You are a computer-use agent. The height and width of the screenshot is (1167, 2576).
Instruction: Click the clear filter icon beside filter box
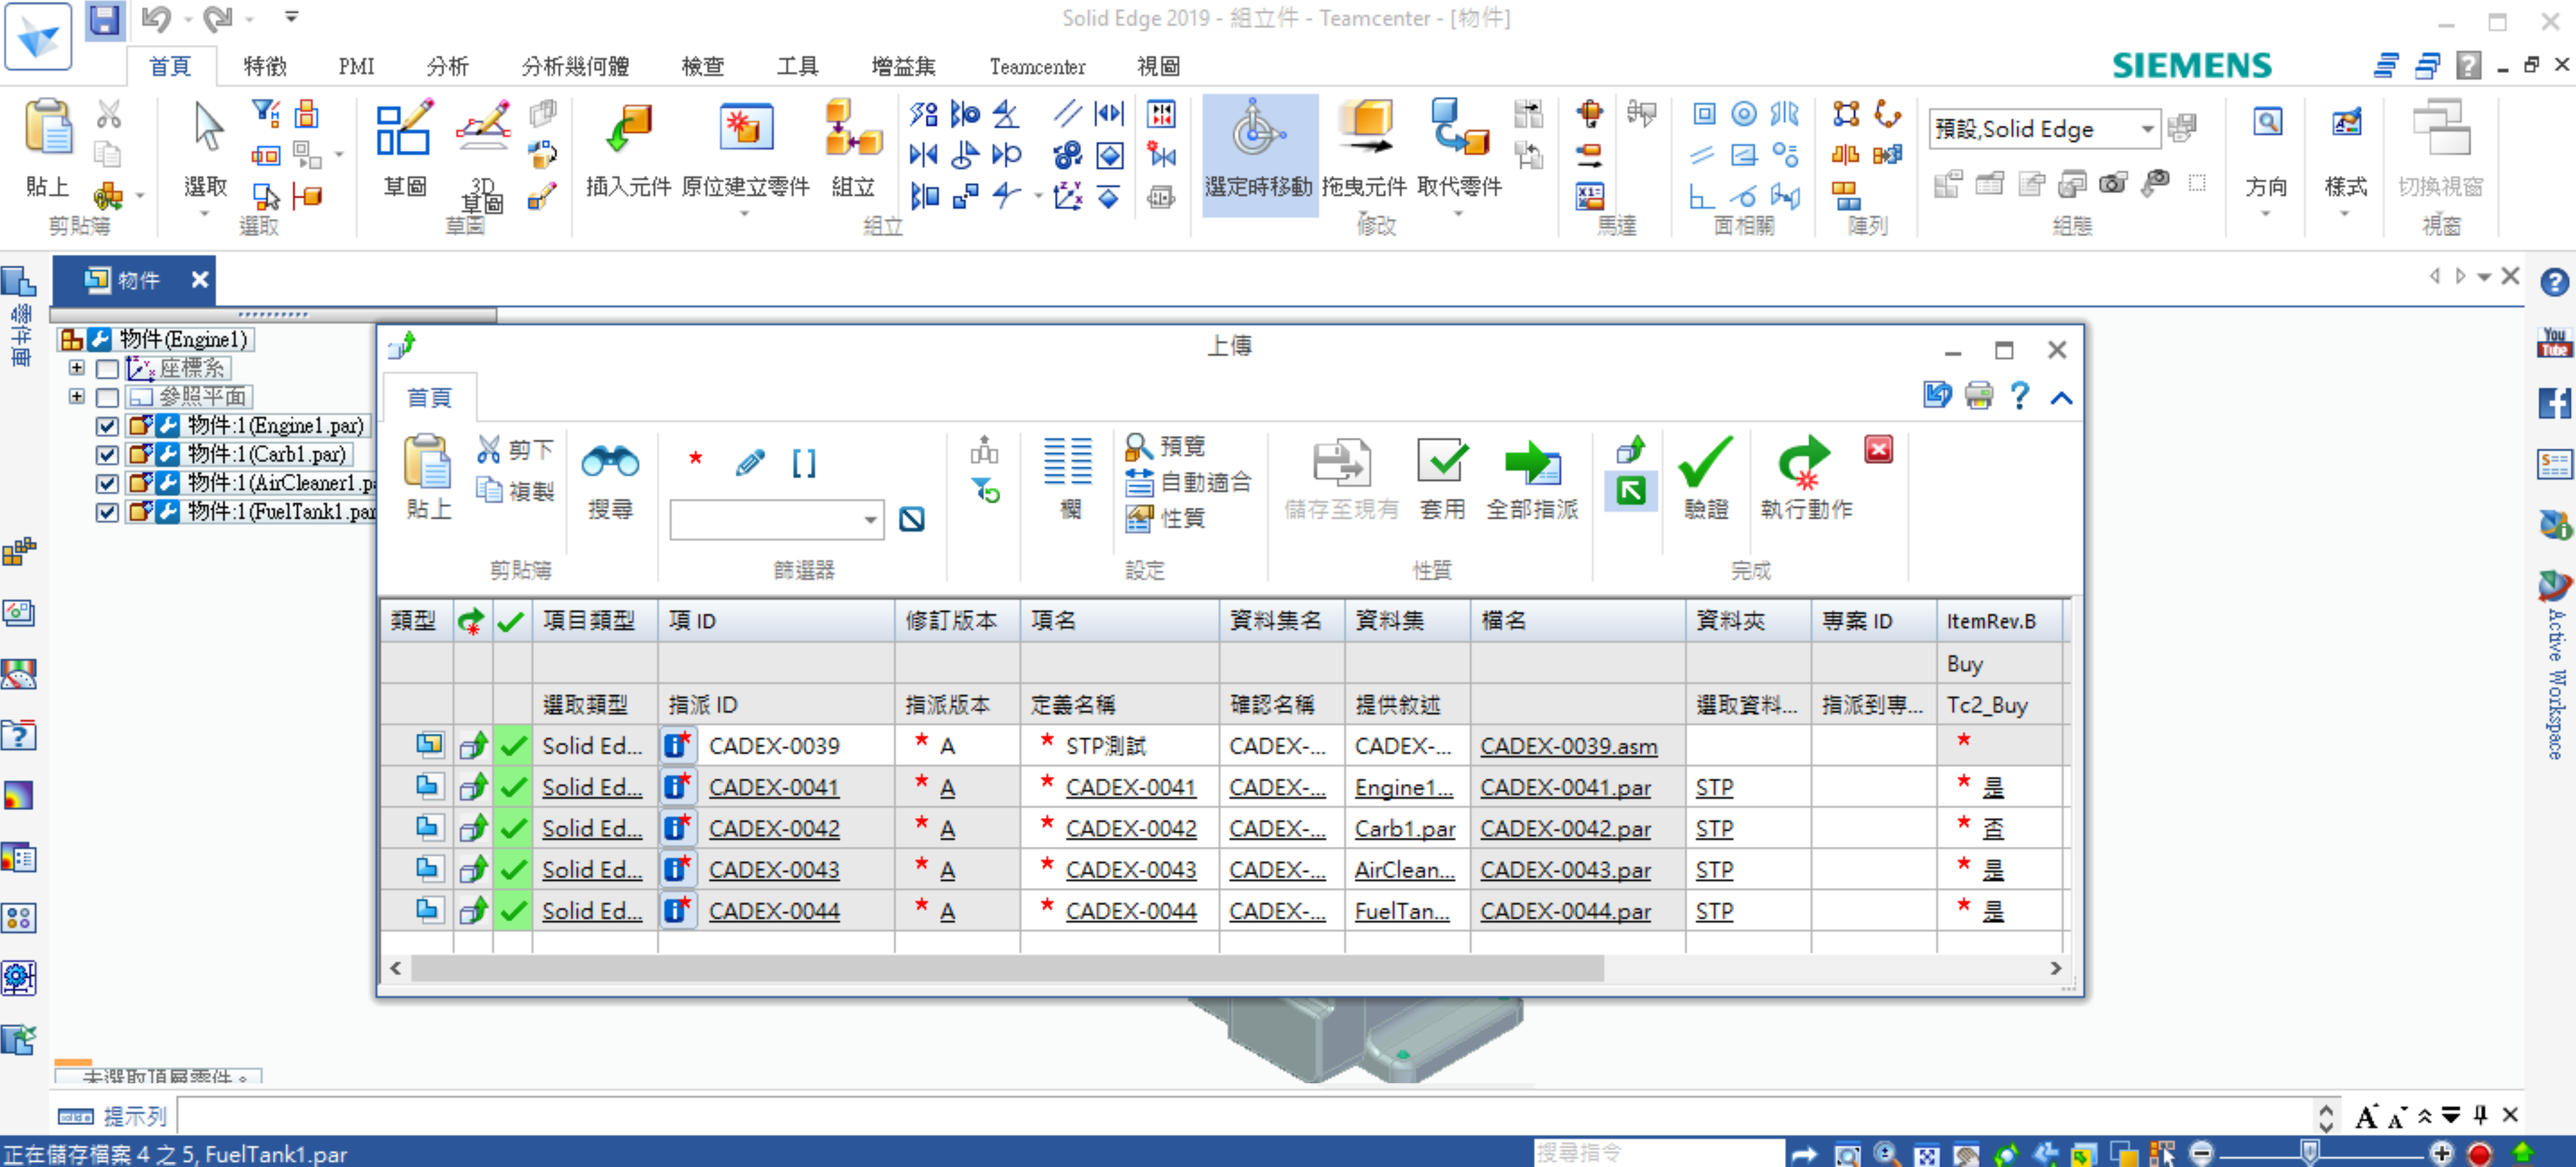911,519
